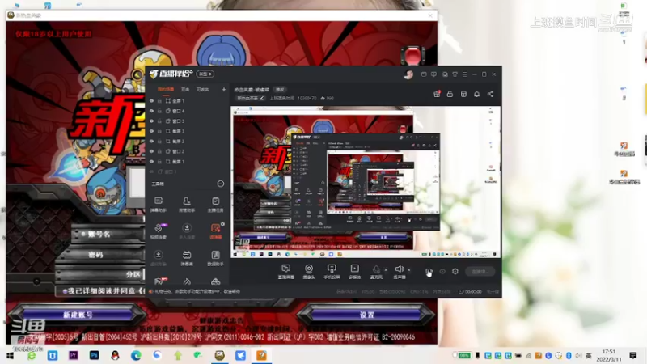Open the first mail-like icon right of avatar
Screen dimensions: 647x364
pyautogui.click(x=424, y=74)
